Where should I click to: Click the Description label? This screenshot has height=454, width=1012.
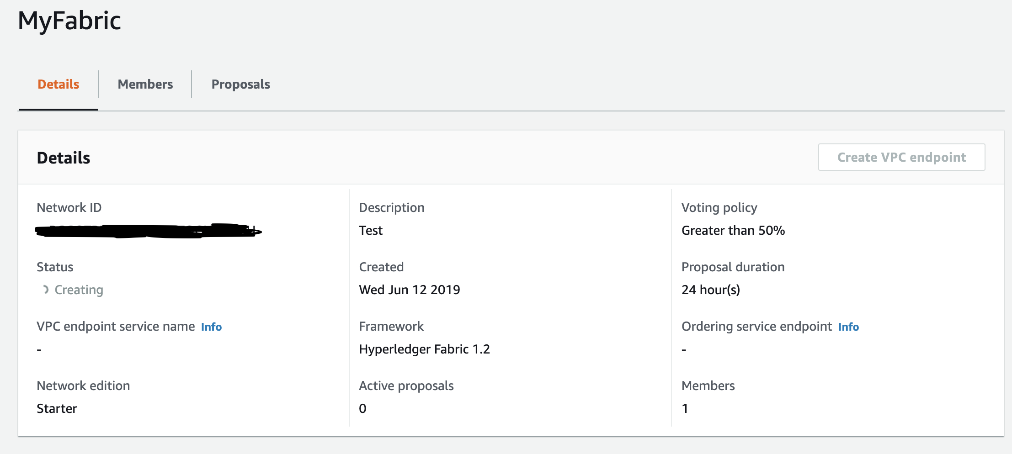coord(392,208)
